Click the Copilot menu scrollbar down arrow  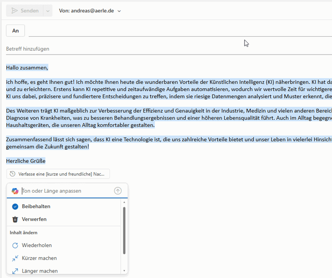(x=124, y=271)
